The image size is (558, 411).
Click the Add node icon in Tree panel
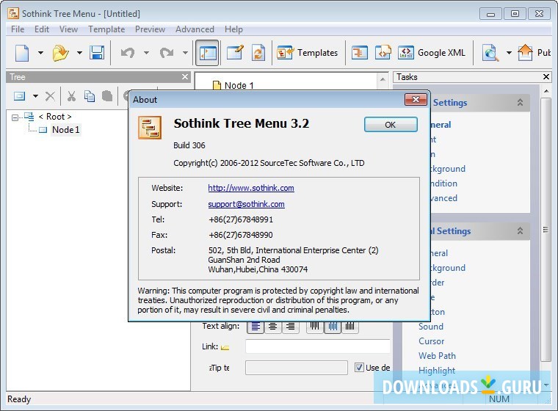(20, 96)
